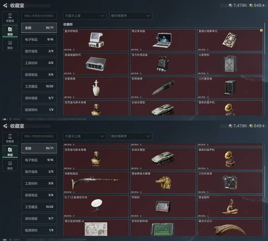Switch to 电子物品 category in lower screenshot
This screenshot has width=268, height=241.
39,160
